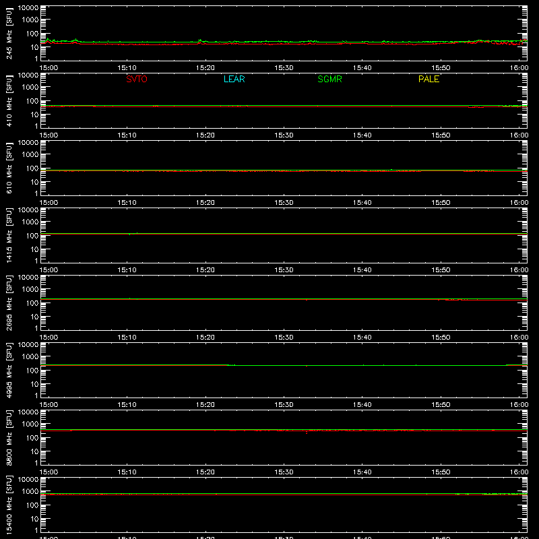Select the 15400 MHz [SFU] axis title

[9, 505]
